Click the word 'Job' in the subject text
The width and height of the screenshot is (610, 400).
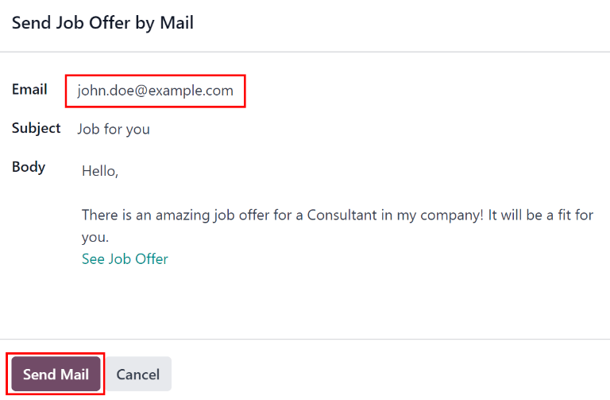point(87,129)
